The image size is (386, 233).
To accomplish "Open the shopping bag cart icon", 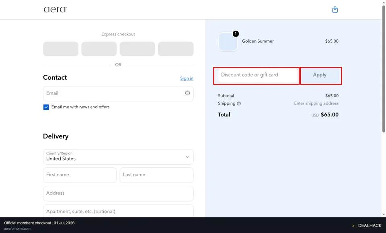I will click(335, 10).
